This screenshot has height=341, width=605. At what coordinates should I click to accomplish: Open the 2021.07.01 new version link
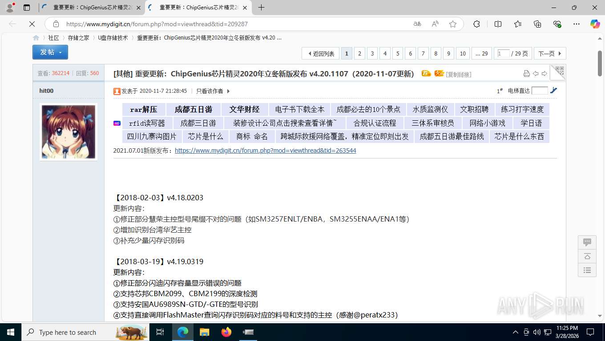pyautogui.click(x=265, y=151)
